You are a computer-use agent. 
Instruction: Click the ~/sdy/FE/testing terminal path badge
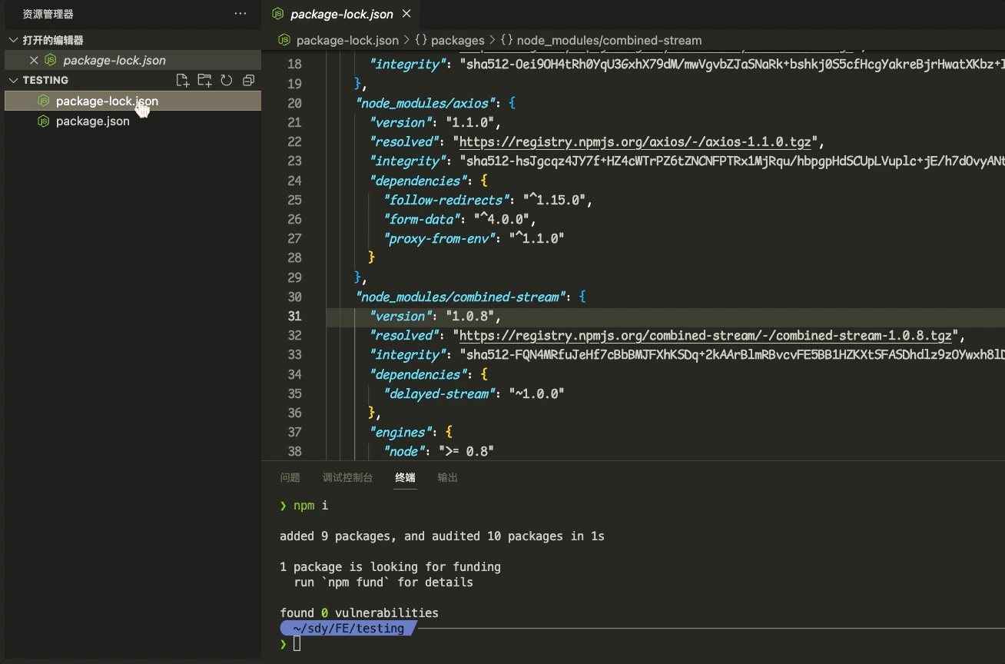point(348,629)
